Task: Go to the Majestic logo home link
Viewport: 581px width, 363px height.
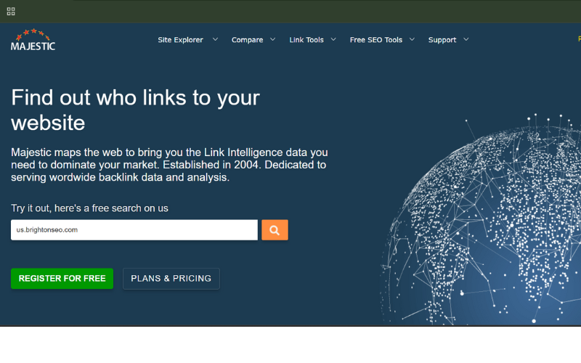Action: coord(33,40)
